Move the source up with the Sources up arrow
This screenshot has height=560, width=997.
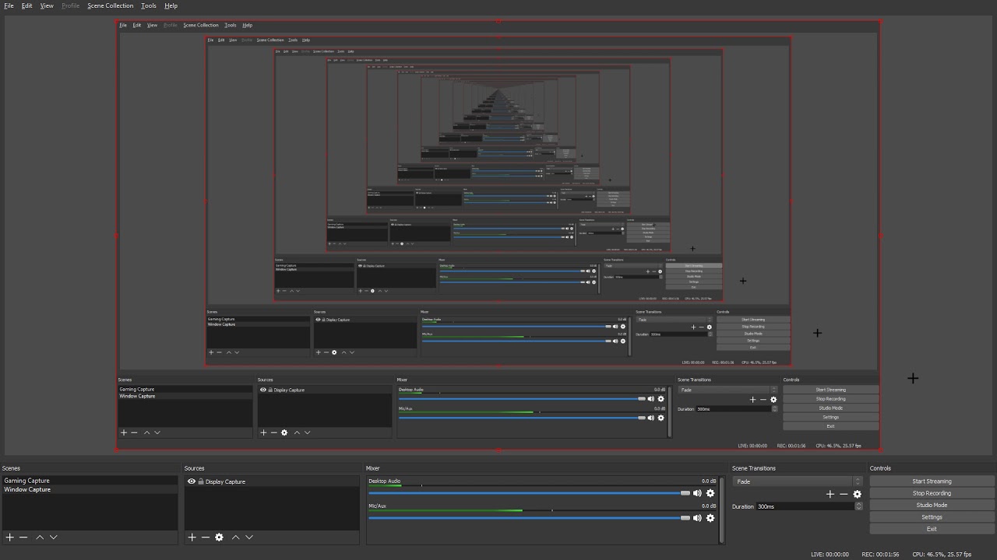coord(235,537)
